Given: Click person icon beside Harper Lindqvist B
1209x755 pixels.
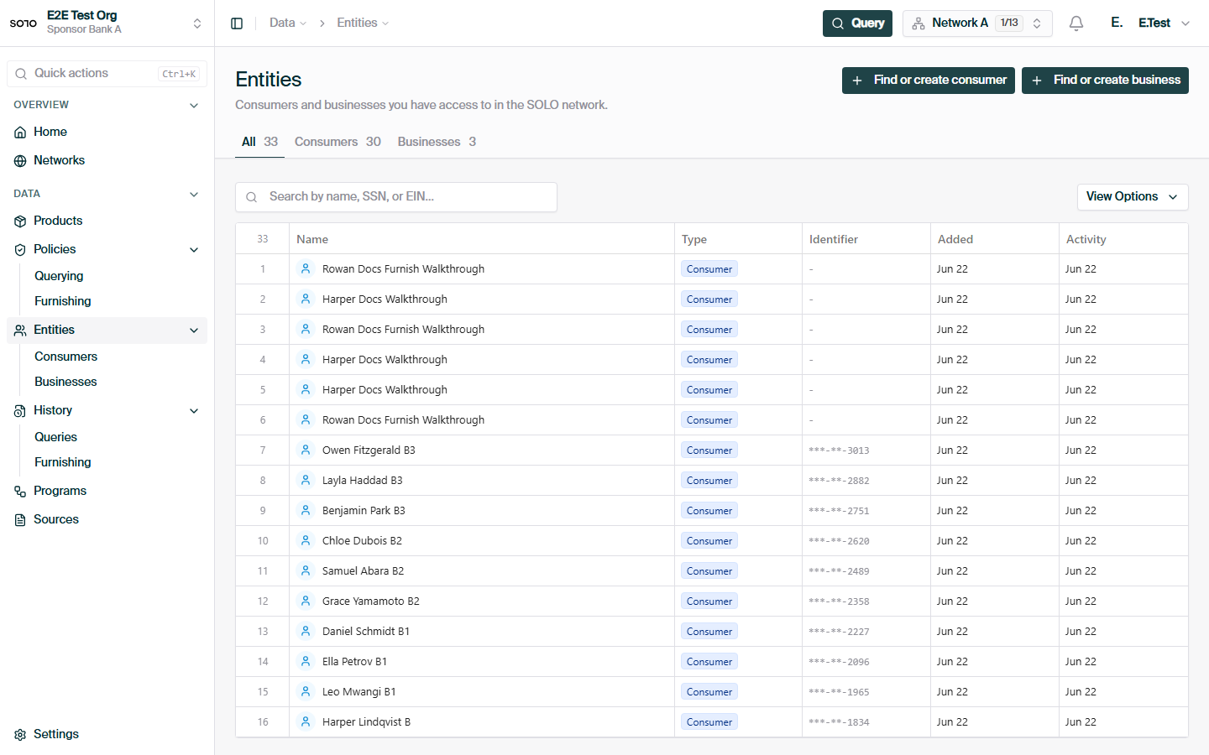Looking at the screenshot, I should coord(306,721).
